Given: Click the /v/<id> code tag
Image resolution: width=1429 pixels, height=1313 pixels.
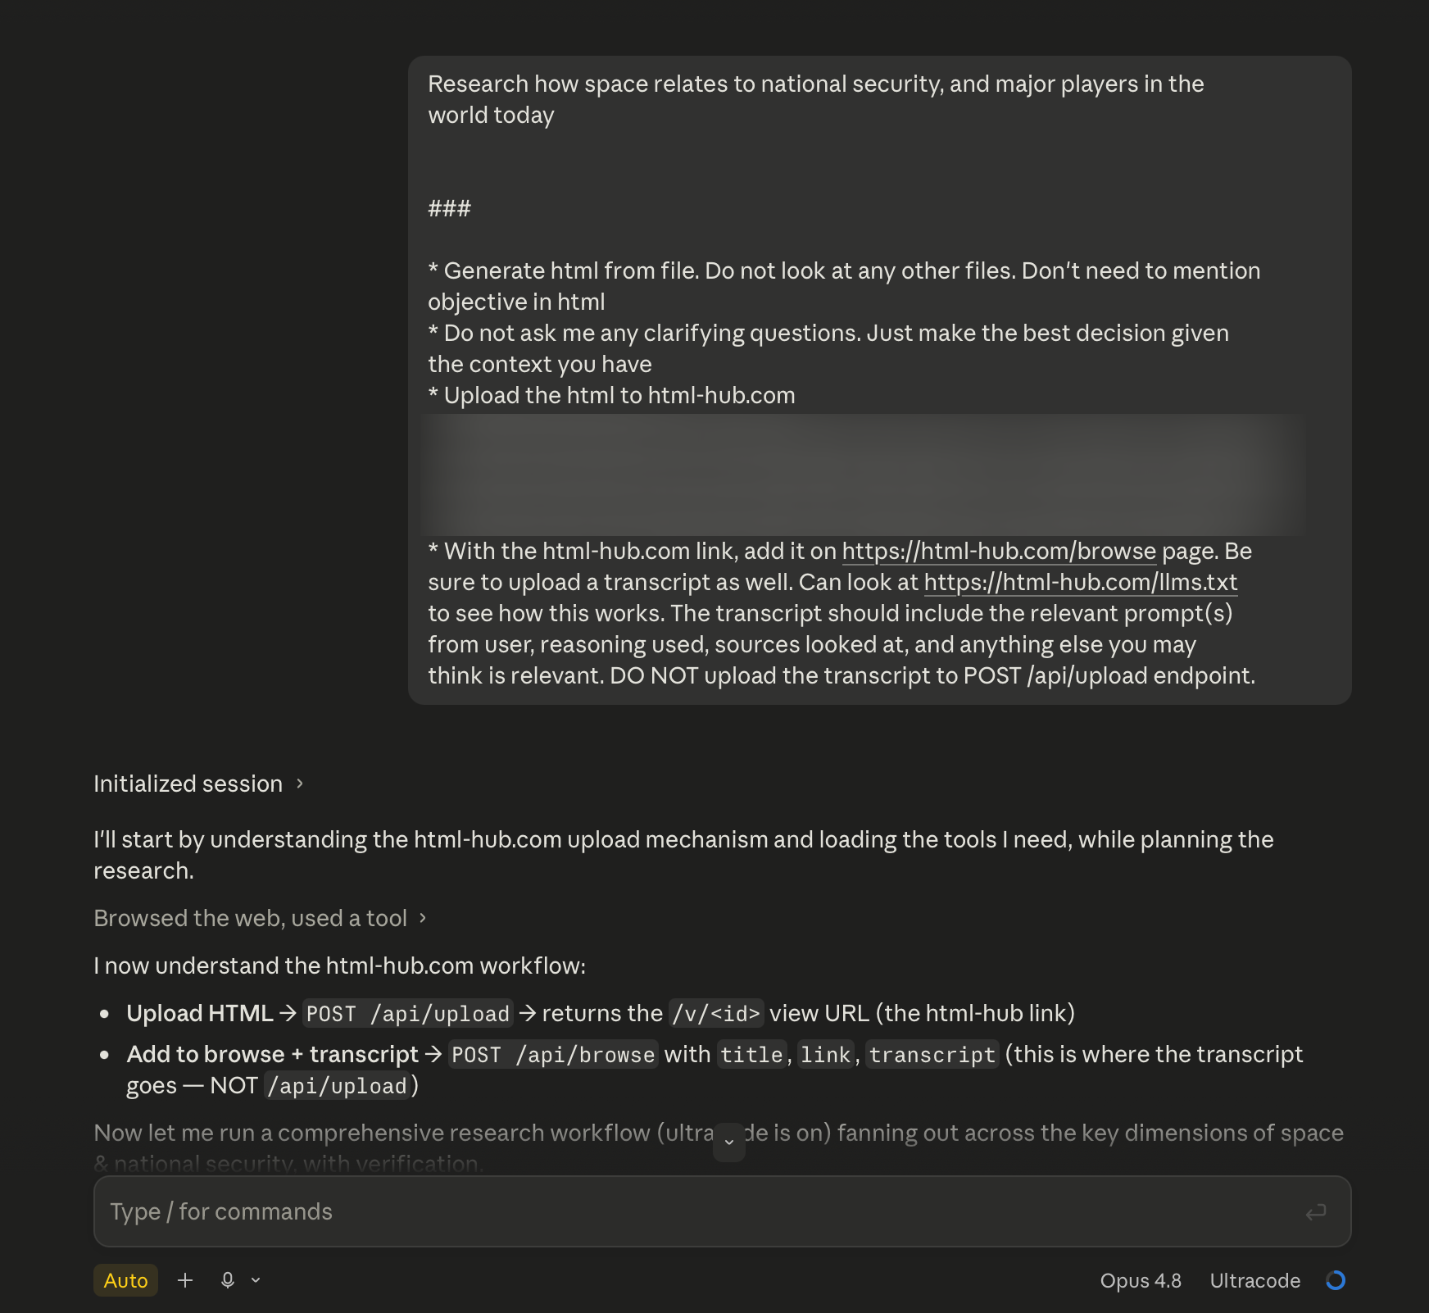Looking at the screenshot, I should tap(716, 1014).
